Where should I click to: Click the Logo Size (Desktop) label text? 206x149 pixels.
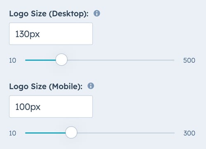click(x=49, y=14)
